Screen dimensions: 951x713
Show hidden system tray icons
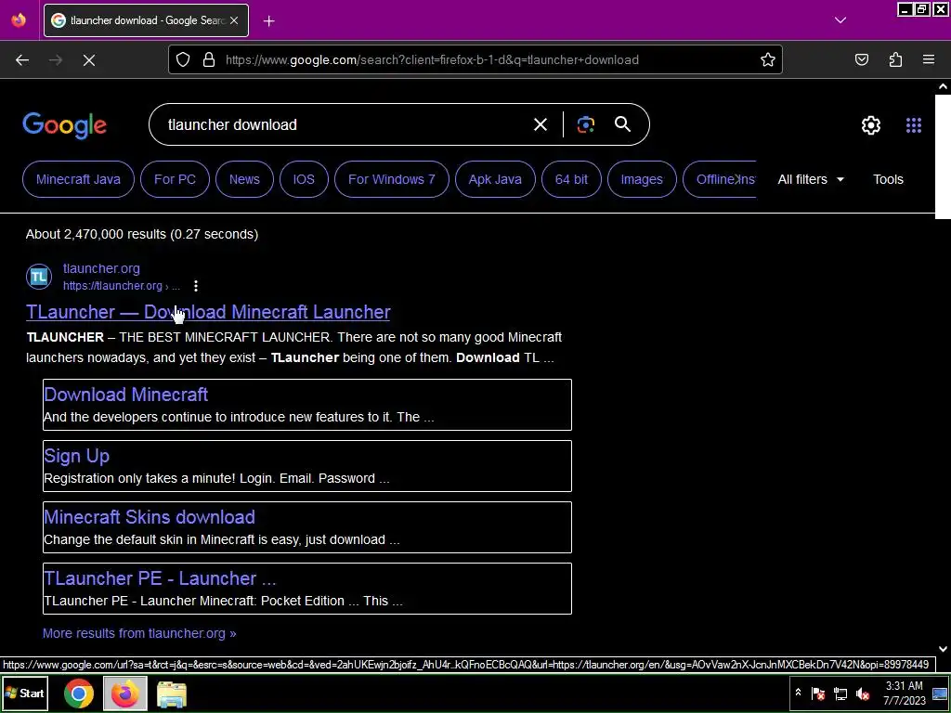pos(798,693)
